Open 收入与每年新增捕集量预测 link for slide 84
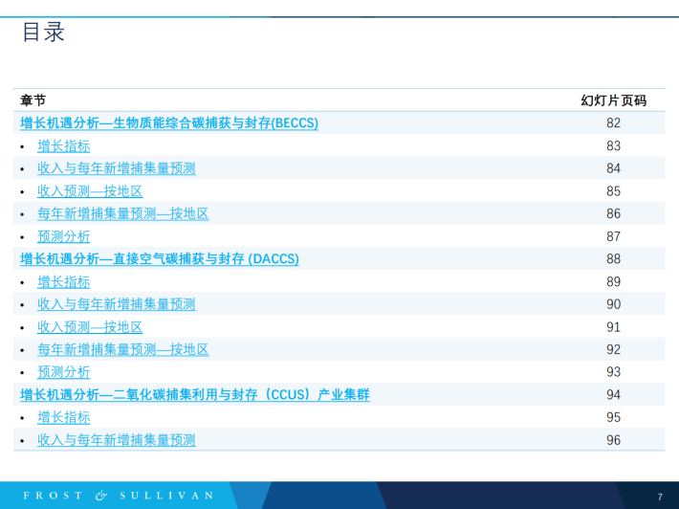This screenshot has height=509, width=679. 116,168
